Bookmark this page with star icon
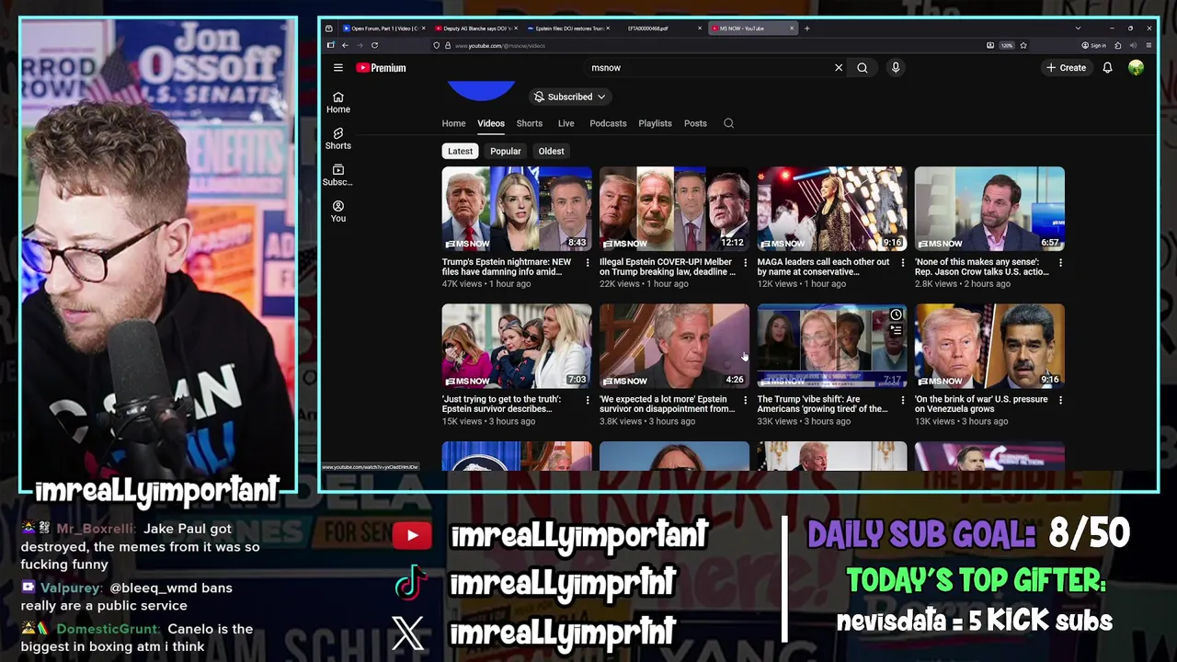The height and width of the screenshot is (662, 1177). click(x=1023, y=45)
